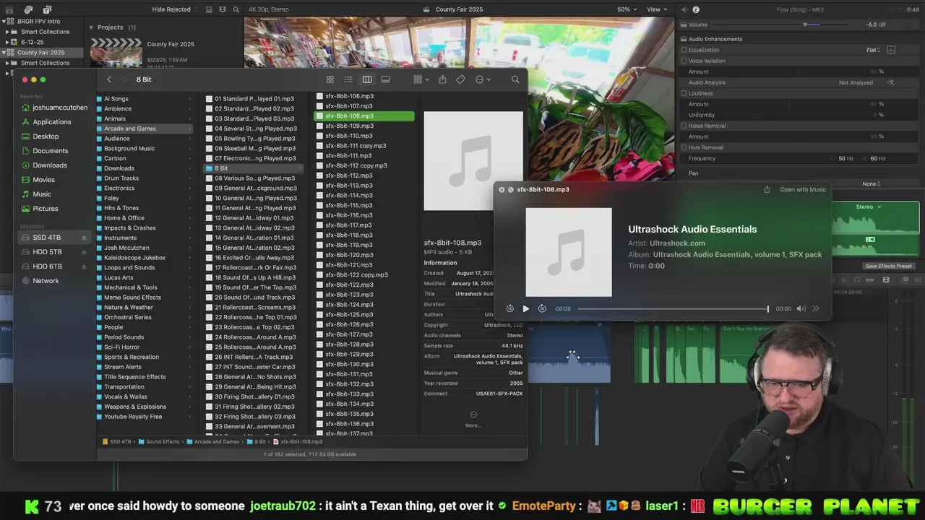Switch Finder to gallery view
The height and width of the screenshot is (520, 925).
[386, 79]
